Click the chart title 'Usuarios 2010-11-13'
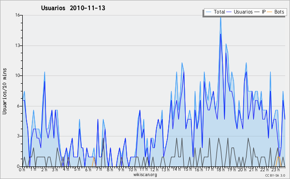Image resolution: width=290 pixels, height=179 pixels. point(73,8)
